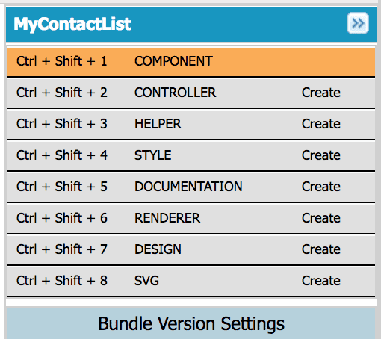Image resolution: width=381 pixels, height=339 pixels.
Task: Select the RENDERER row label
Action: [x=167, y=218]
